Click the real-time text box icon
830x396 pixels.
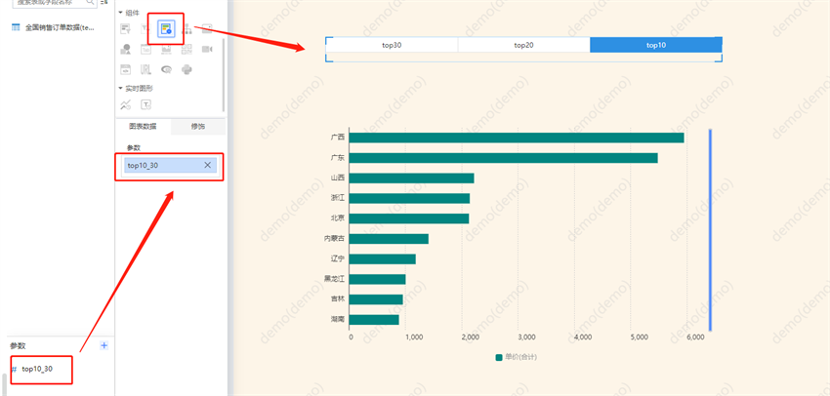point(145,104)
